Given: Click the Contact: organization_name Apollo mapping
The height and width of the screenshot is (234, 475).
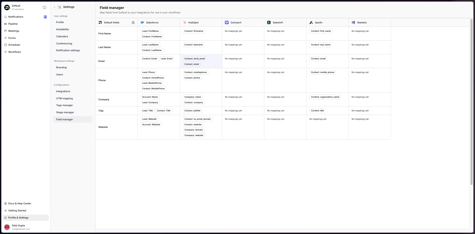Looking at the screenshot, I should [x=325, y=97].
